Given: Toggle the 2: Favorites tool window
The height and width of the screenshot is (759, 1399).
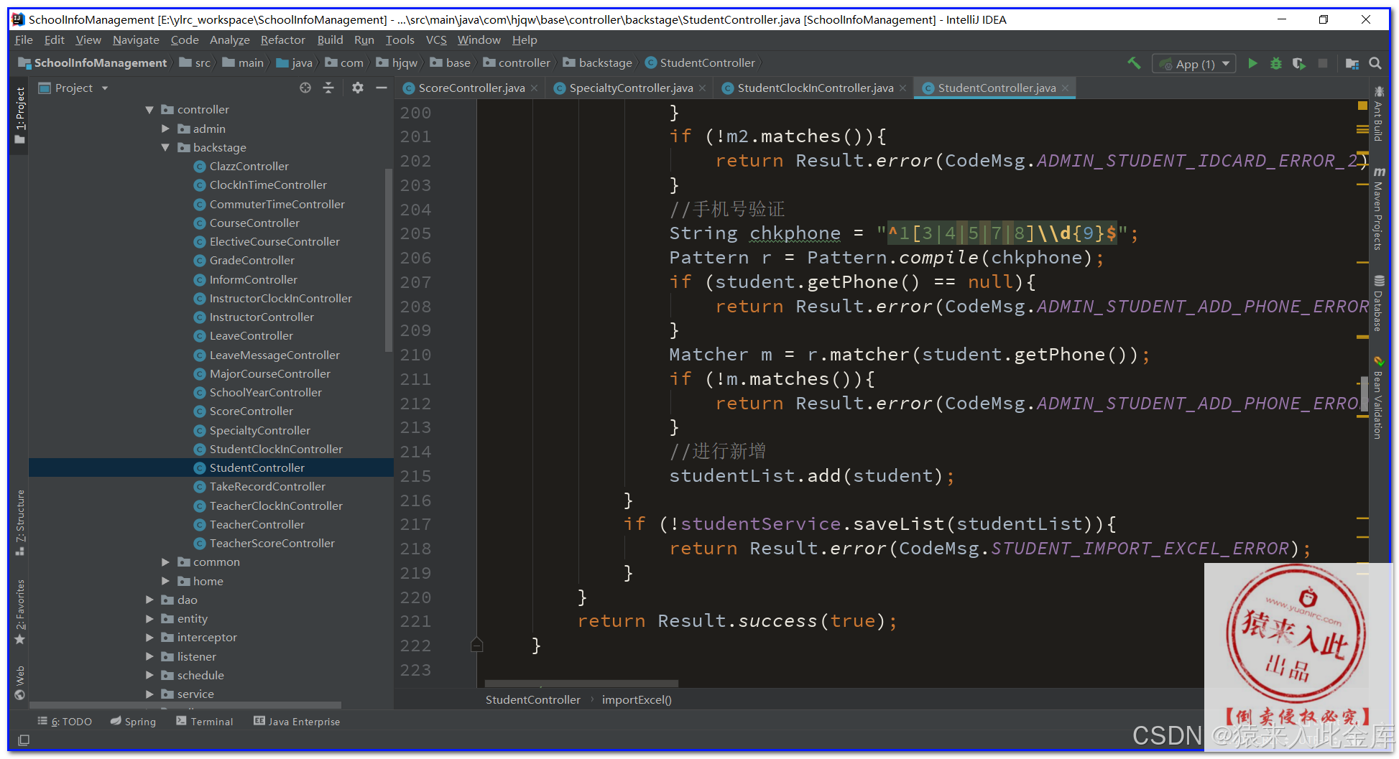Looking at the screenshot, I should [20, 612].
